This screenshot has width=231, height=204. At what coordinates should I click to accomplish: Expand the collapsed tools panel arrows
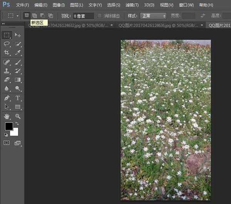coord(4,23)
